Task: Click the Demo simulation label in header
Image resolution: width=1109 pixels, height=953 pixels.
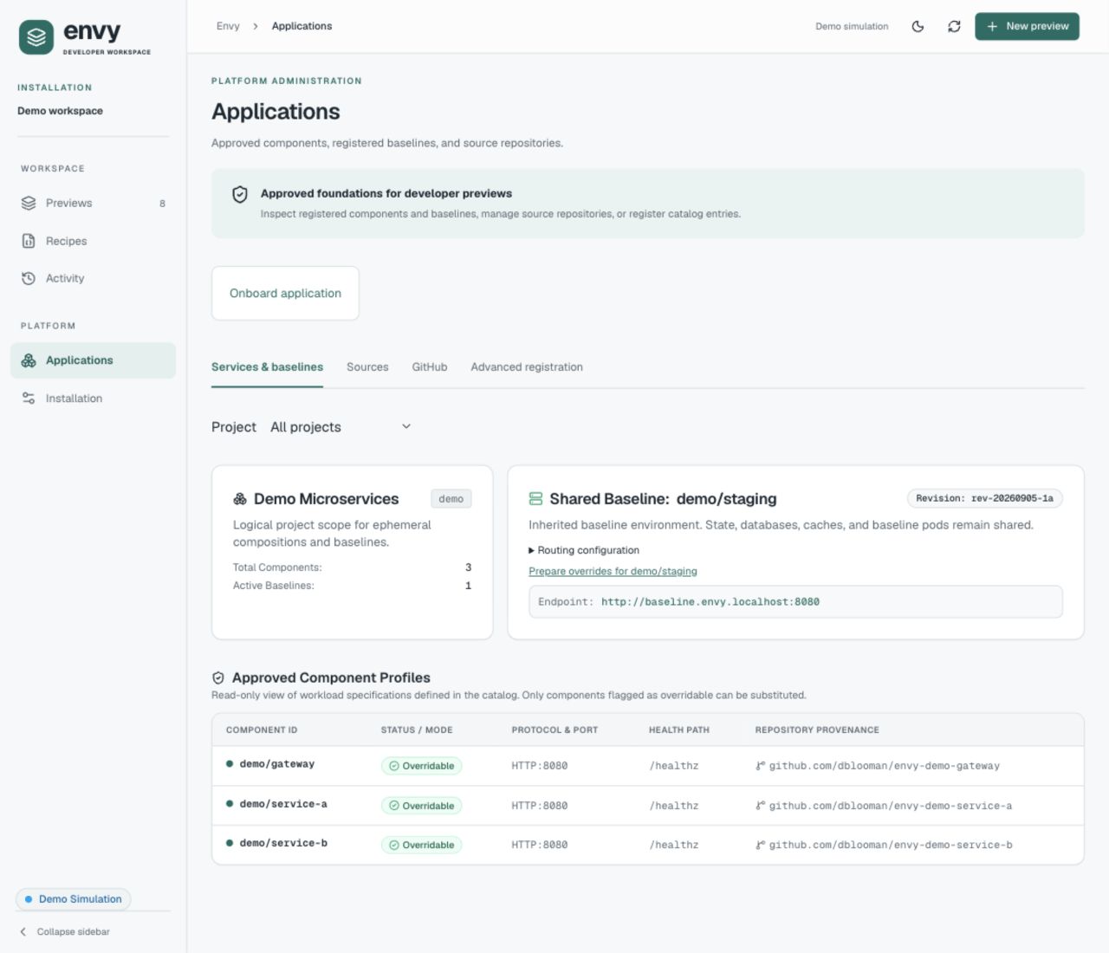Action: (852, 27)
